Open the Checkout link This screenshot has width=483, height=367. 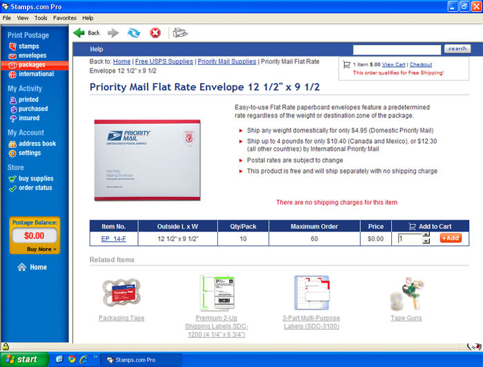pyautogui.click(x=421, y=64)
